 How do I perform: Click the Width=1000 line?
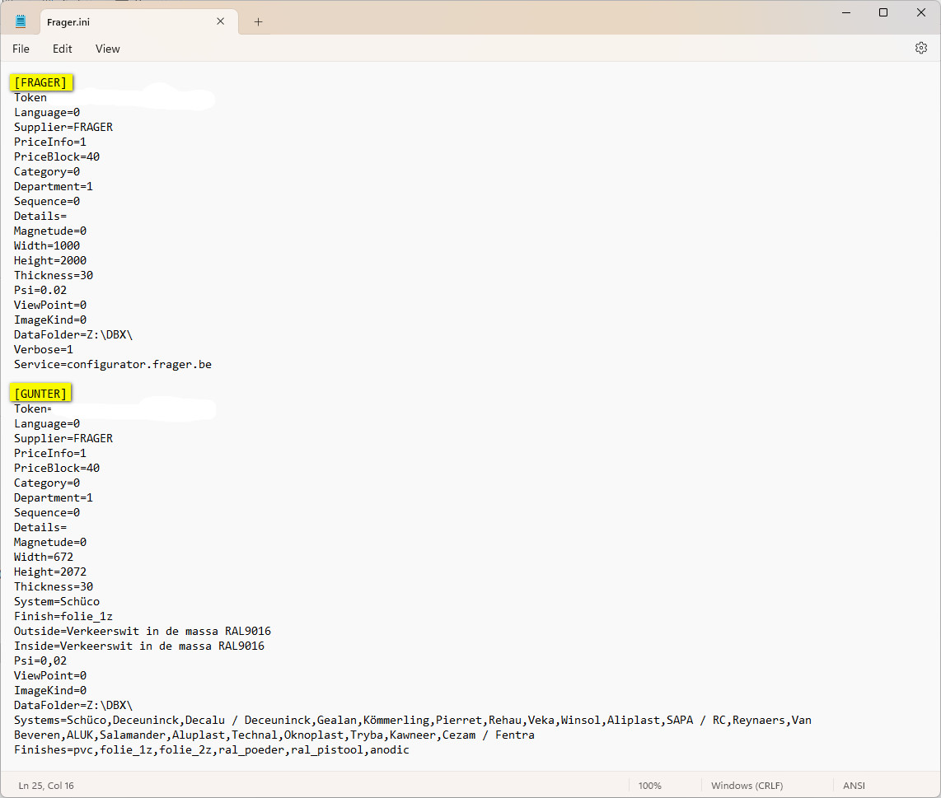[47, 245]
